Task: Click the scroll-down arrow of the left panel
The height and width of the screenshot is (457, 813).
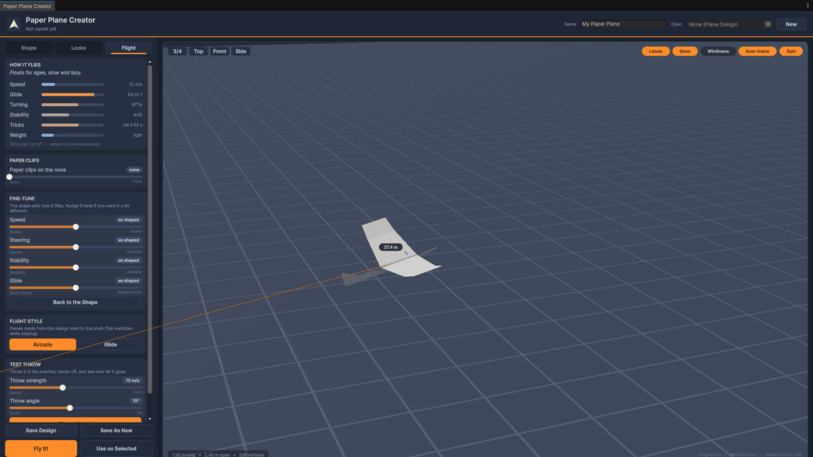Action: [150, 420]
